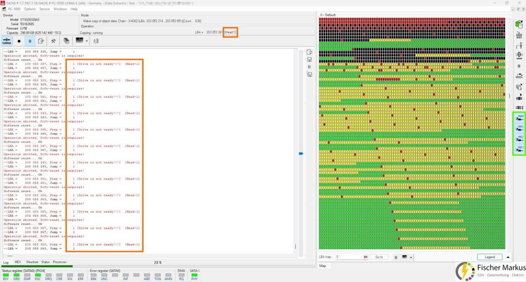This screenshot has width=526, height=282.
Task: Pause the running copy process in the toolbar
Action: (x=30, y=41)
